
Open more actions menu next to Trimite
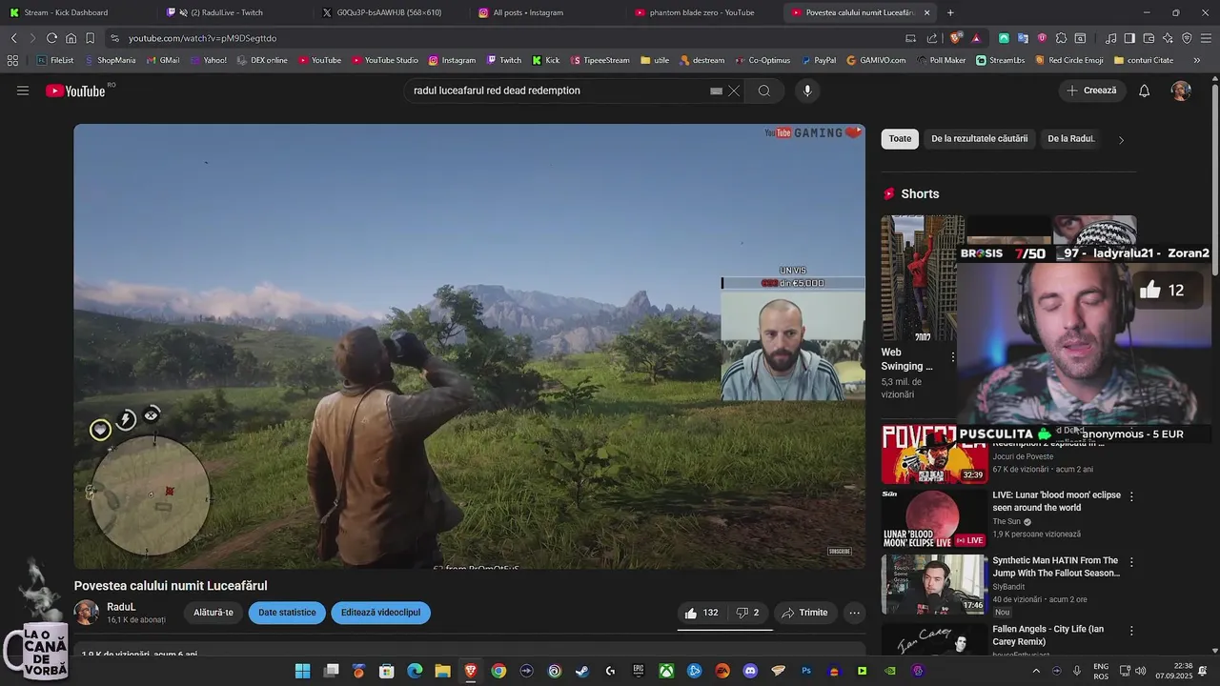point(855,613)
